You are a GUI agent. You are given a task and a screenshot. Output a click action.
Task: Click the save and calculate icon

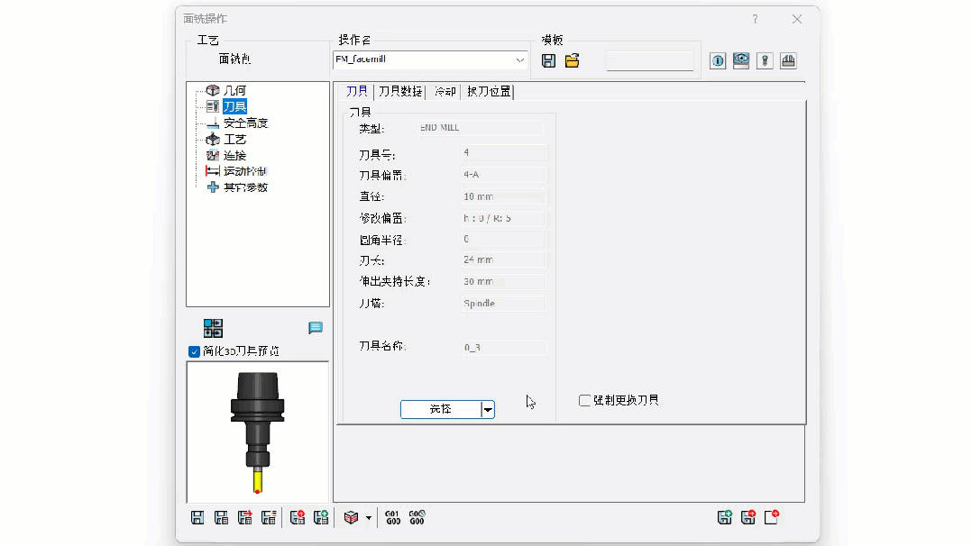(x=221, y=517)
